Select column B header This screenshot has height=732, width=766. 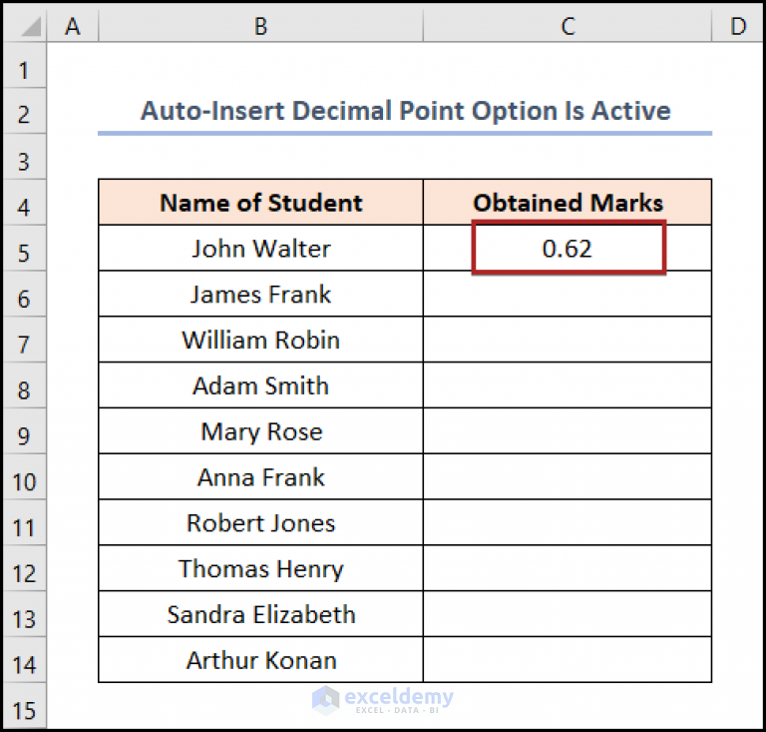click(261, 26)
